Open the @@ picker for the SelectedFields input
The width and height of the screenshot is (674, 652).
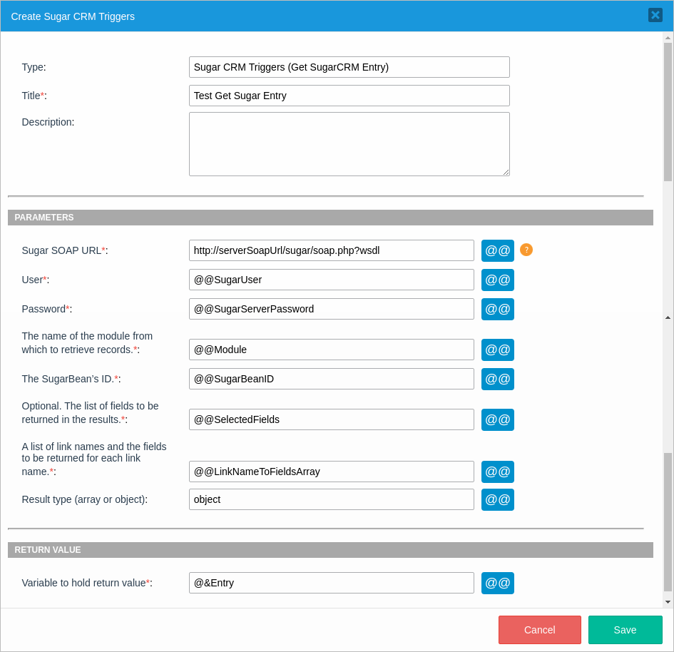click(x=497, y=419)
